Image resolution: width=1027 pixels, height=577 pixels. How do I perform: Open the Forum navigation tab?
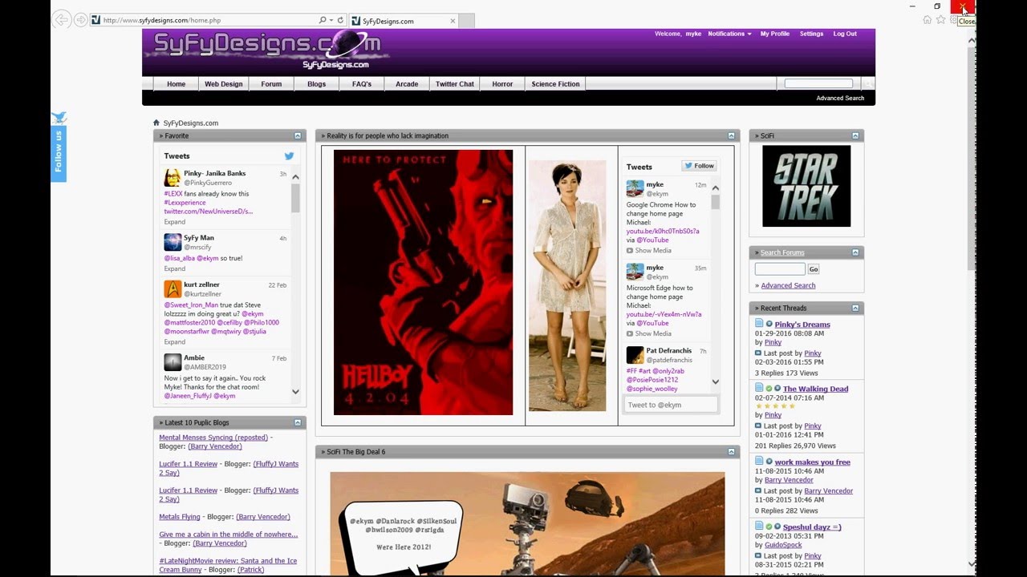271,83
